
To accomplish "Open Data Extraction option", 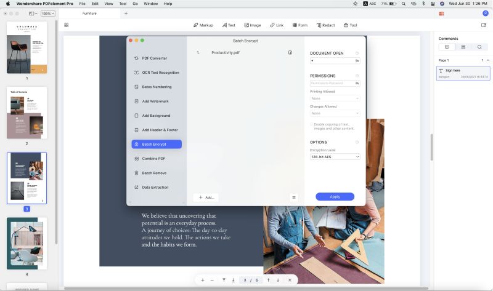I will click(157, 188).
